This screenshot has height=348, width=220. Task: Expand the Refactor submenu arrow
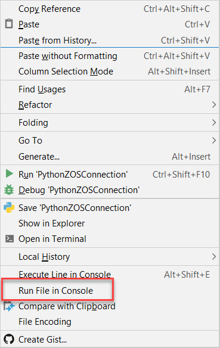(214, 105)
